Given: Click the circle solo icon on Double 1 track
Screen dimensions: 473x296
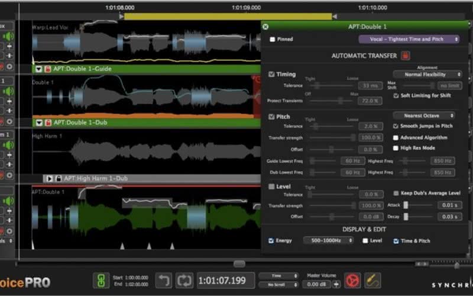Looking at the screenshot, I should coord(9,121).
